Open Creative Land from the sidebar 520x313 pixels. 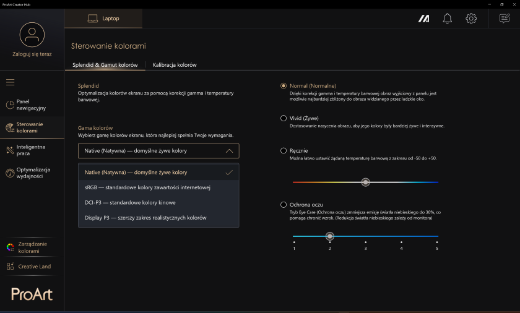[29, 267]
